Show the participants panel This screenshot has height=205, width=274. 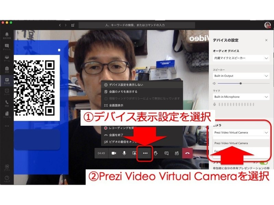tap(177, 153)
